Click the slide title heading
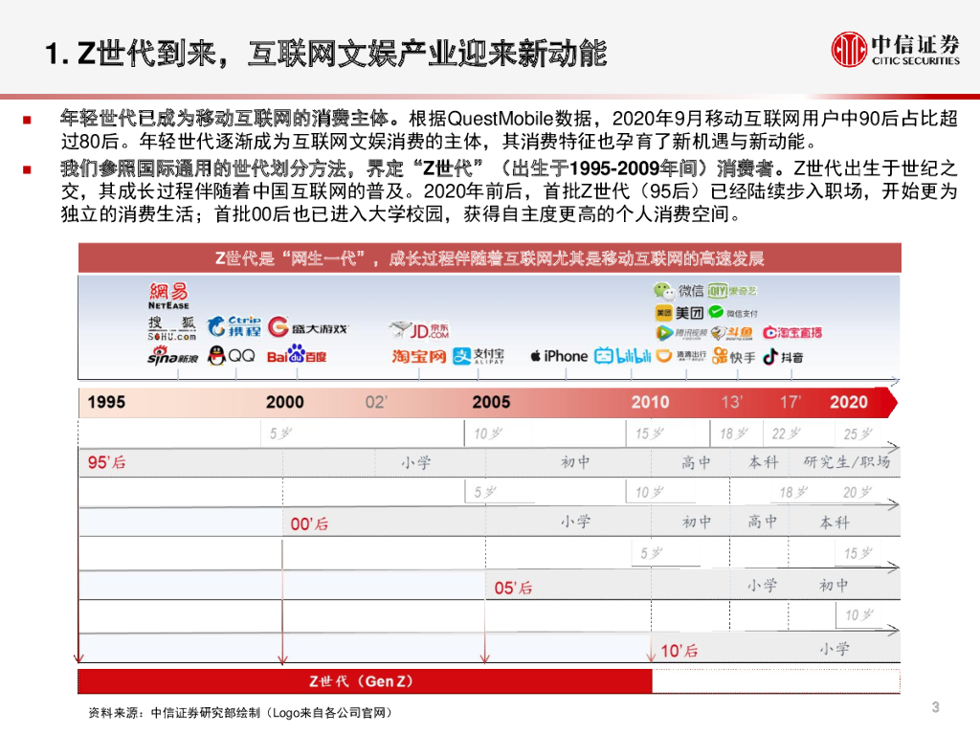 pyautogui.click(x=325, y=54)
